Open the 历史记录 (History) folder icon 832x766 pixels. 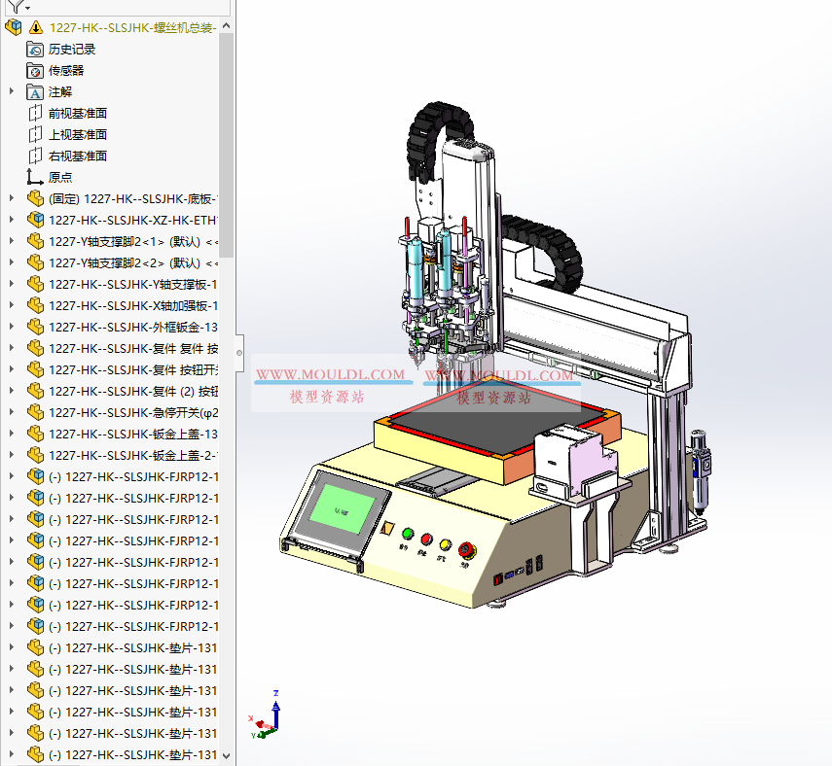[x=34, y=49]
